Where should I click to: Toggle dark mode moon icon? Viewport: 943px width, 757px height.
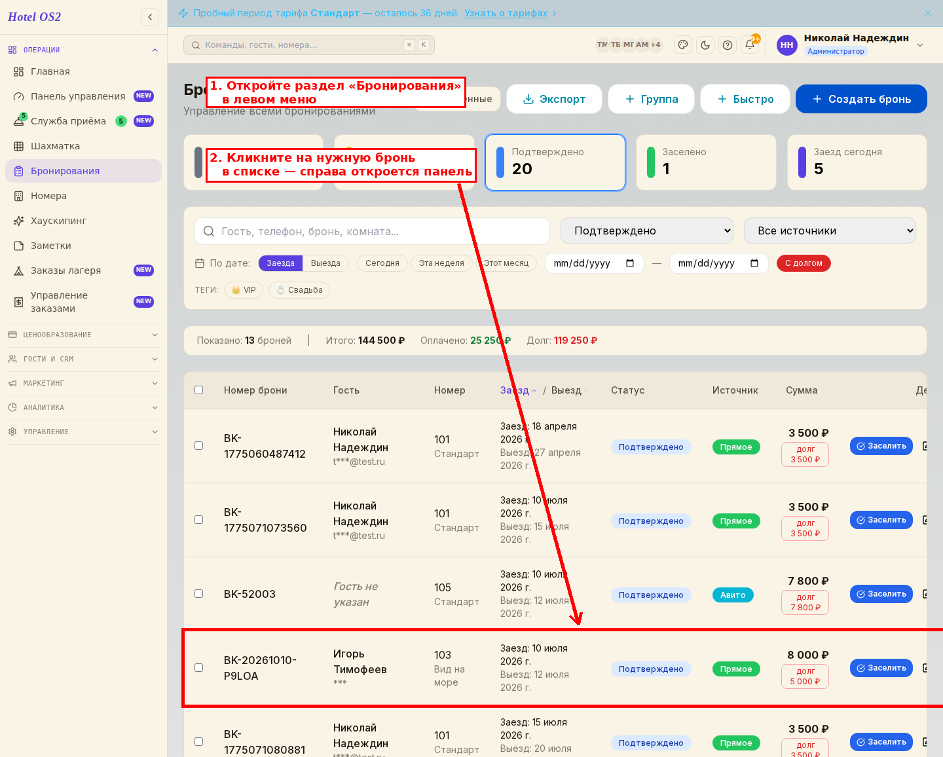pyautogui.click(x=705, y=45)
